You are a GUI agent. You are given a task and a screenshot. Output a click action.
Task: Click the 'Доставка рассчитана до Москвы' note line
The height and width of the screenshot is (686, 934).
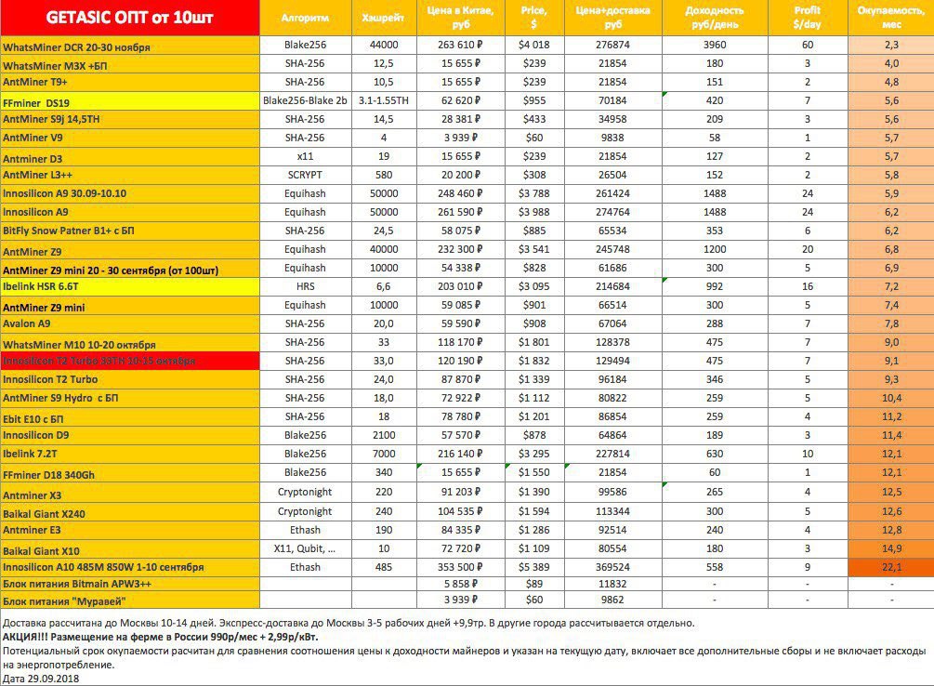point(349,624)
